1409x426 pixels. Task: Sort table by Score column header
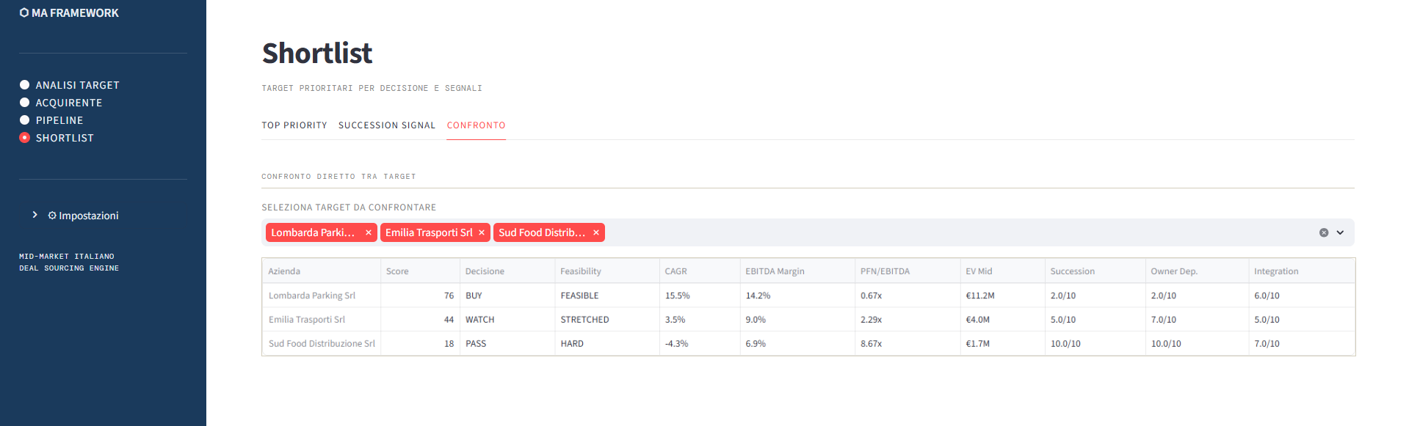pos(397,271)
